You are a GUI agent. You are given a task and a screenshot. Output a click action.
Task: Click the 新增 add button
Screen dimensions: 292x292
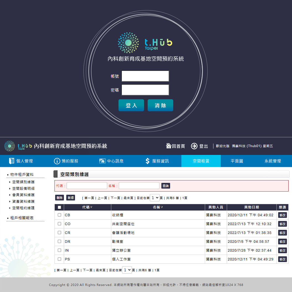coord(71,198)
